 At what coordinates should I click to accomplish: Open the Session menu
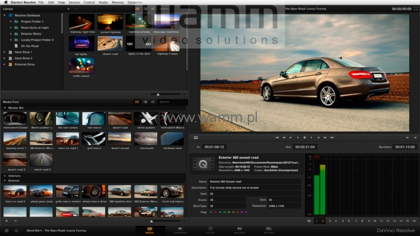74,2
